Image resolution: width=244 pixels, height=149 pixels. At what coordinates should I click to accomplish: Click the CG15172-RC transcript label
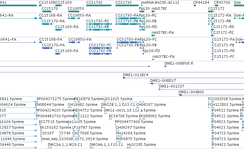pyautogui.click(x=222, y=32)
